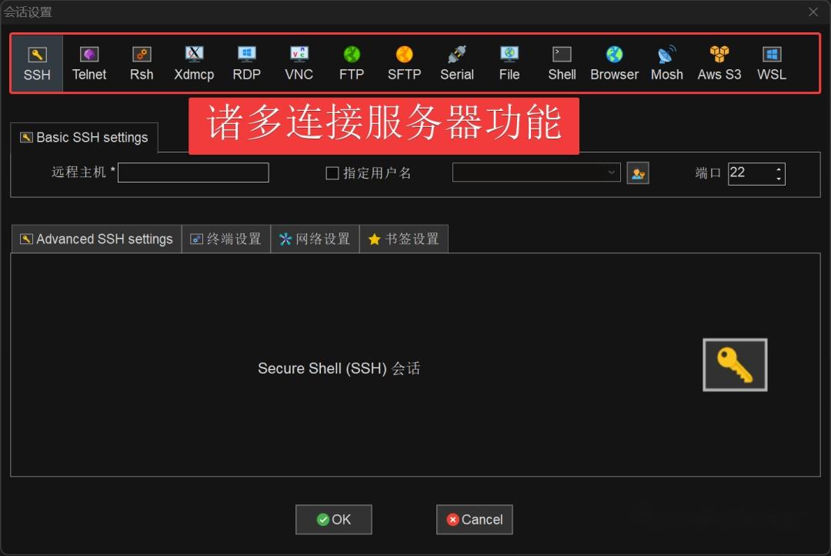Viewport: 831px width, 556px height.
Task: Switch to the 终端设置 tab
Action: coord(225,239)
